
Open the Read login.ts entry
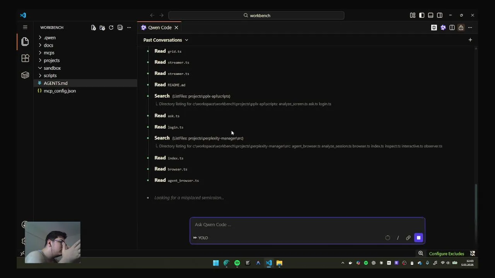(169, 127)
